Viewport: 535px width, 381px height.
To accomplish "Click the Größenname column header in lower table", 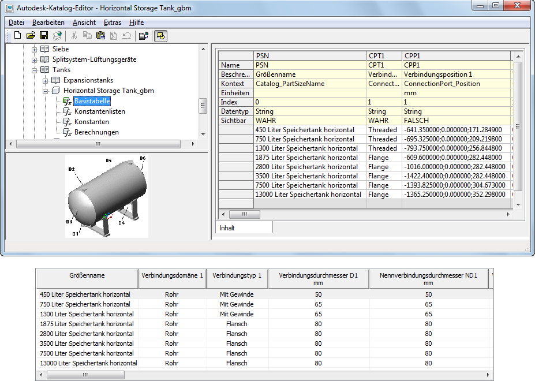I will coord(87,279).
